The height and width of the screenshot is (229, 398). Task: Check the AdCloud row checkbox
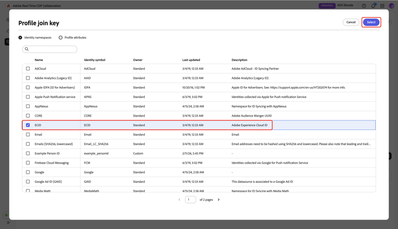[x=28, y=69]
